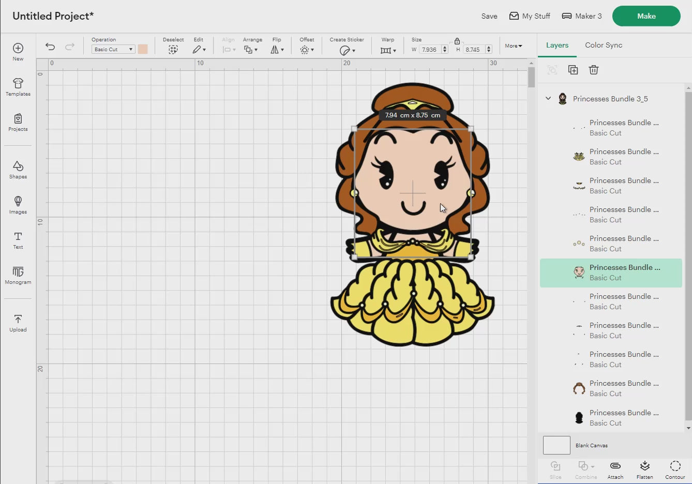Undo the last action

coord(50,47)
